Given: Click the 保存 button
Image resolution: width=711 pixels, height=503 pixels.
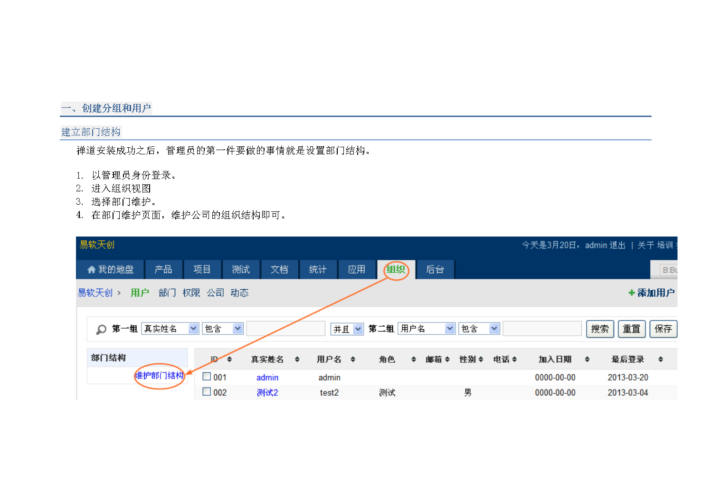Looking at the screenshot, I should pos(663,329).
